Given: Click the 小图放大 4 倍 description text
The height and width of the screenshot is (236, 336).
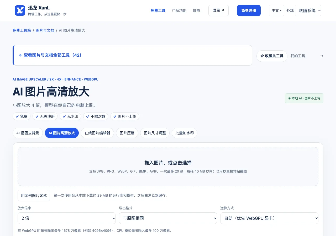Looking at the screenshot, I should tap(55, 105).
